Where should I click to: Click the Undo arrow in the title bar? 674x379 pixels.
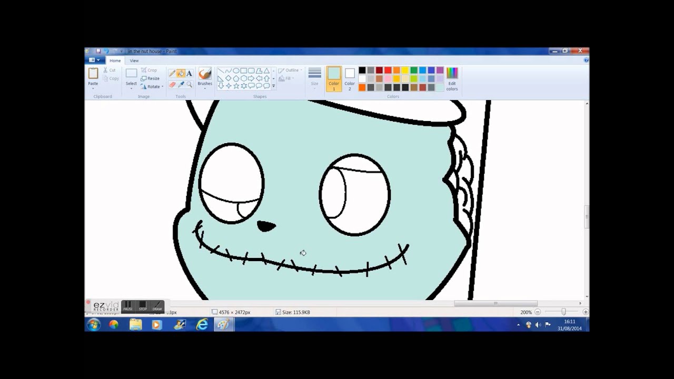tap(106, 51)
